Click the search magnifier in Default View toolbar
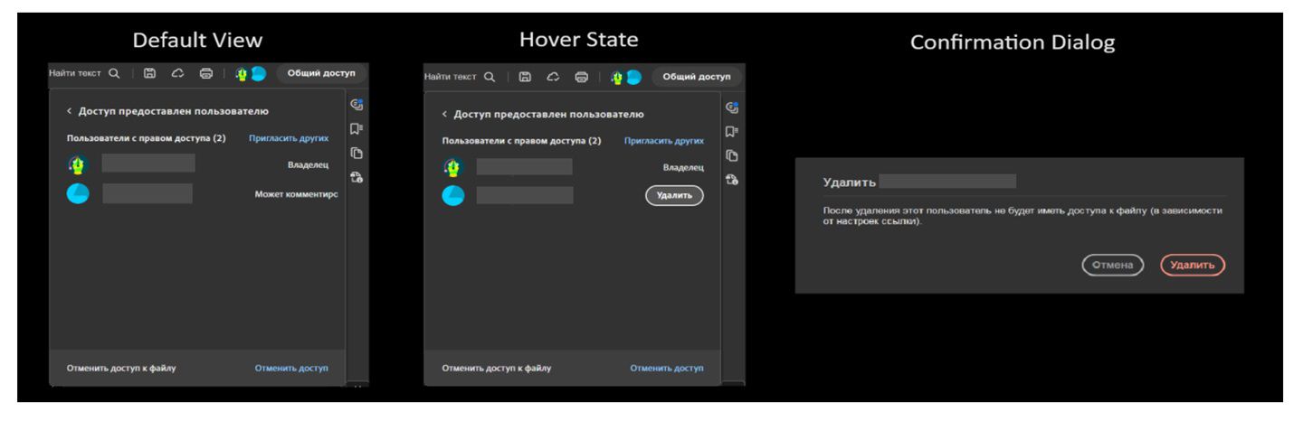The width and height of the screenshot is (1303, 421). pos(114,74)
